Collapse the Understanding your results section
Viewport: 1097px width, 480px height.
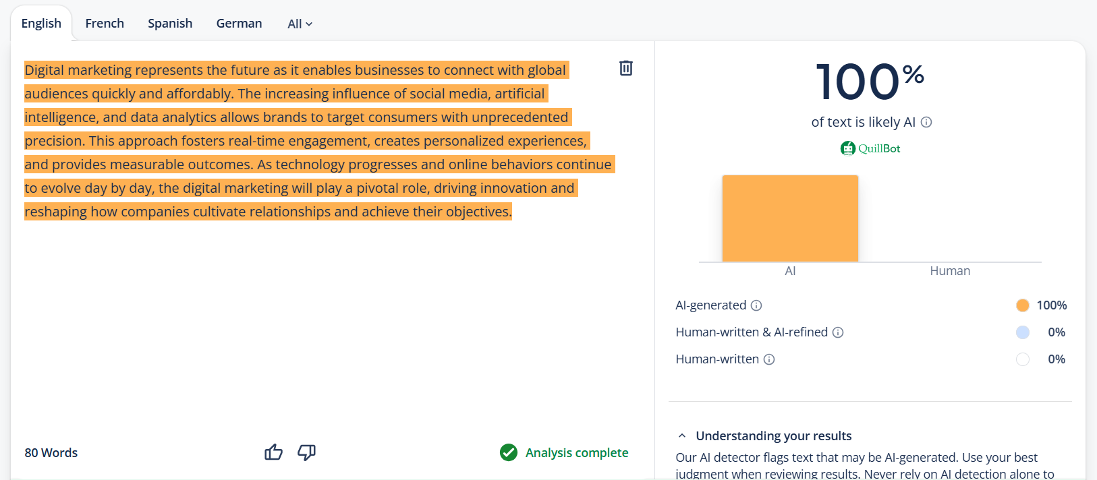coord(682,436)
